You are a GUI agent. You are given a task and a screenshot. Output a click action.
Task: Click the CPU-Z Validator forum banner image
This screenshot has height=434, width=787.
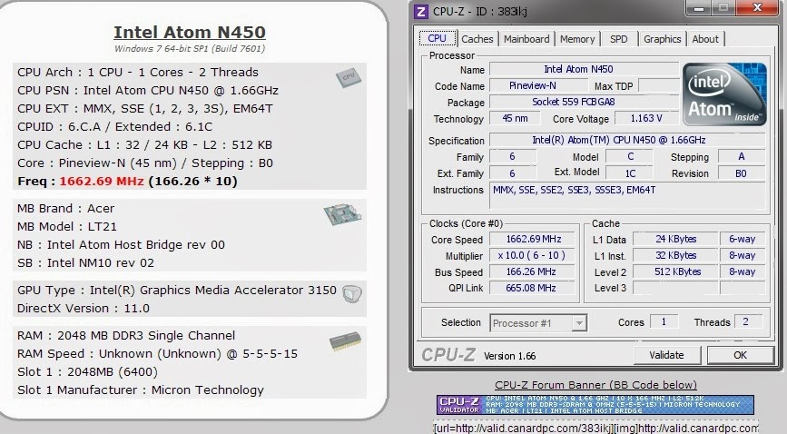click(595, 405)
